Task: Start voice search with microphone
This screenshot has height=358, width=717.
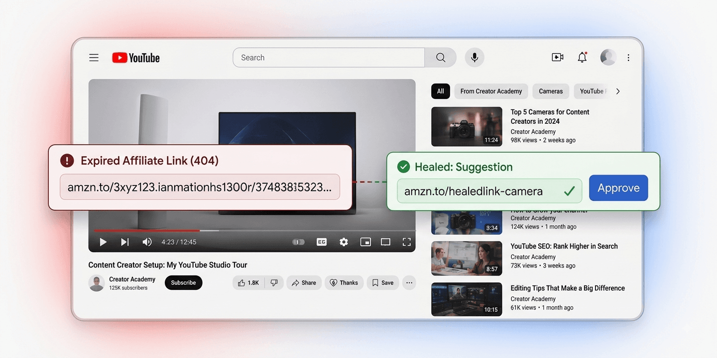Action: click(475, 58)
